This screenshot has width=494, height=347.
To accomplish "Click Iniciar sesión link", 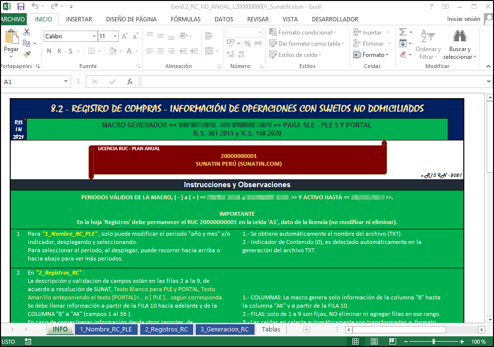I will coord(463,19).
